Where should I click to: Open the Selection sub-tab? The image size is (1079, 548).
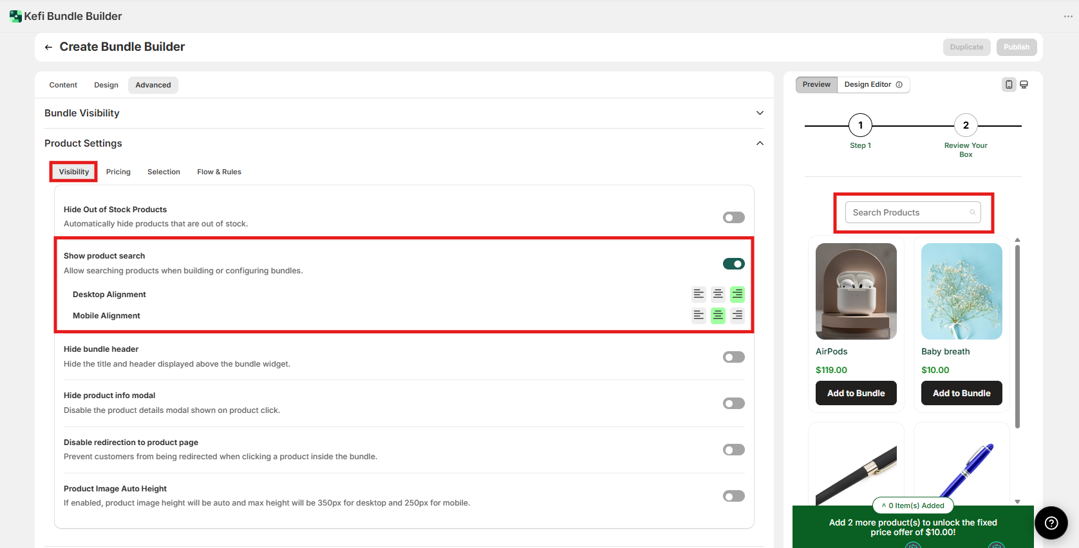pyautogui.click(x=164, y=172)
